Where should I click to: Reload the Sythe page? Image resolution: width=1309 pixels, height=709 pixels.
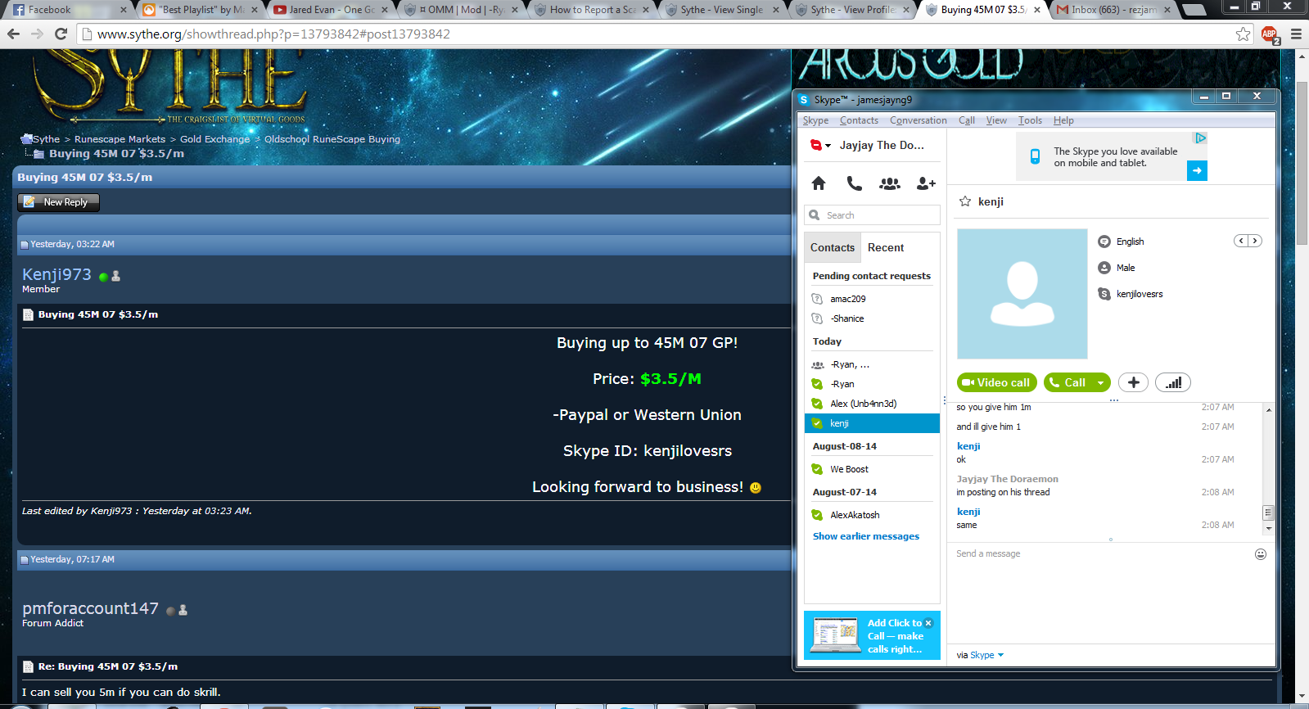click(x=61, y=34)
